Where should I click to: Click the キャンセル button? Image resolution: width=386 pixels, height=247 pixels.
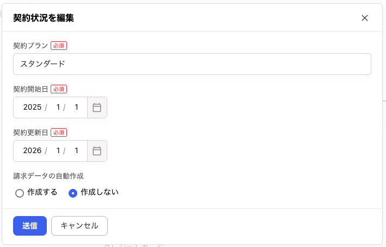[79, 226]
